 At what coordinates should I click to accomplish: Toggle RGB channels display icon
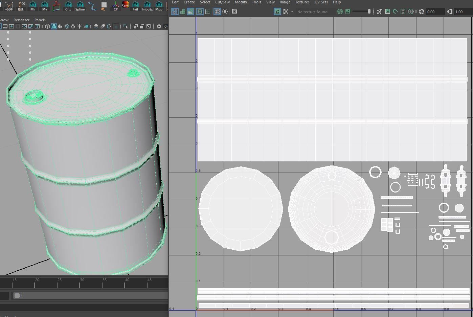pos(340,12)
